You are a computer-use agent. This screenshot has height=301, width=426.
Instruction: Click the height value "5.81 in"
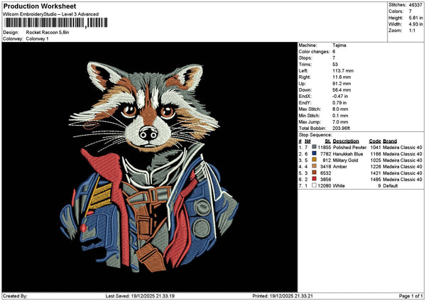click(415, 18)
